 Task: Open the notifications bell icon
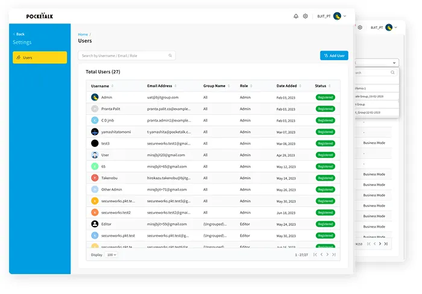295,16
